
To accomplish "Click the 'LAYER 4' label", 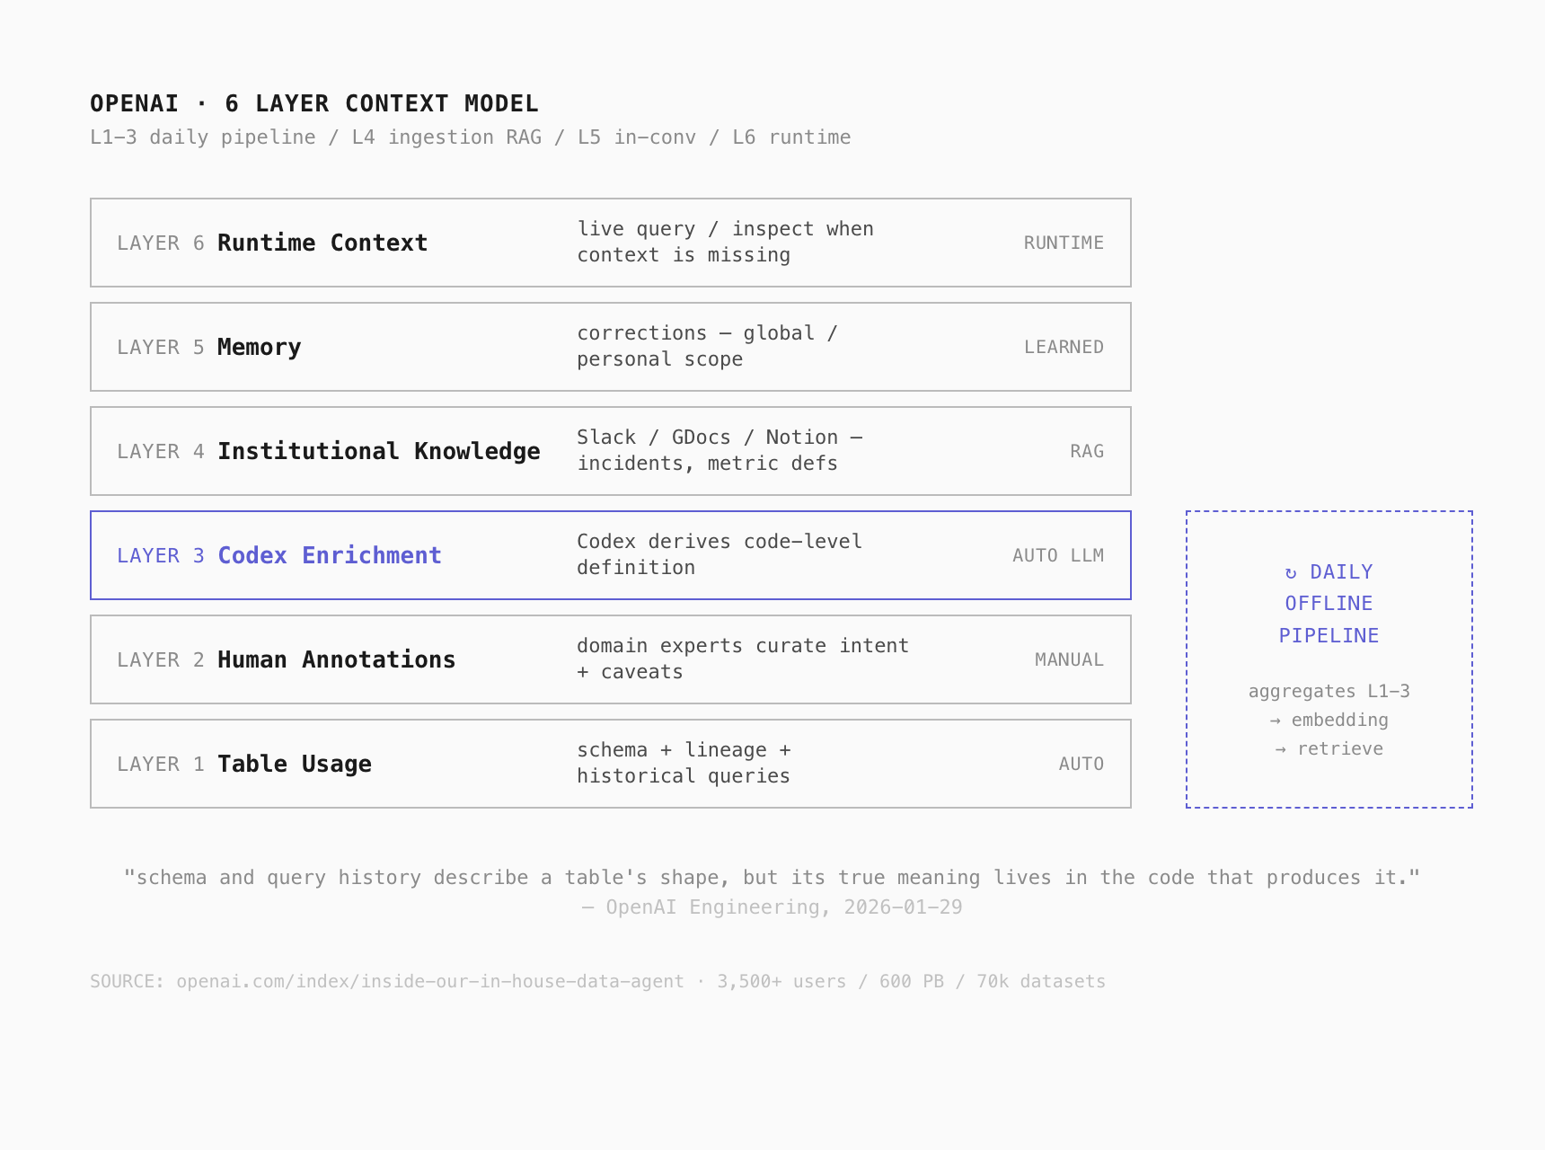I will pos(161,451).
